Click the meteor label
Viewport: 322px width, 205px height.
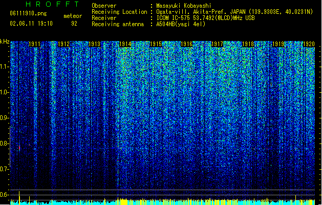(x=73, y=16)
